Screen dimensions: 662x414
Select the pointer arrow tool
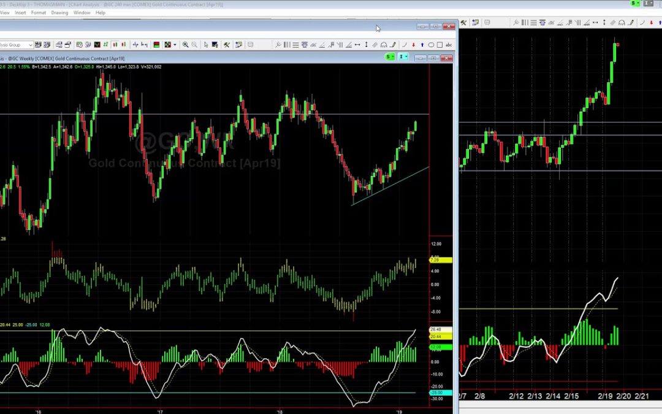[205, 44]
